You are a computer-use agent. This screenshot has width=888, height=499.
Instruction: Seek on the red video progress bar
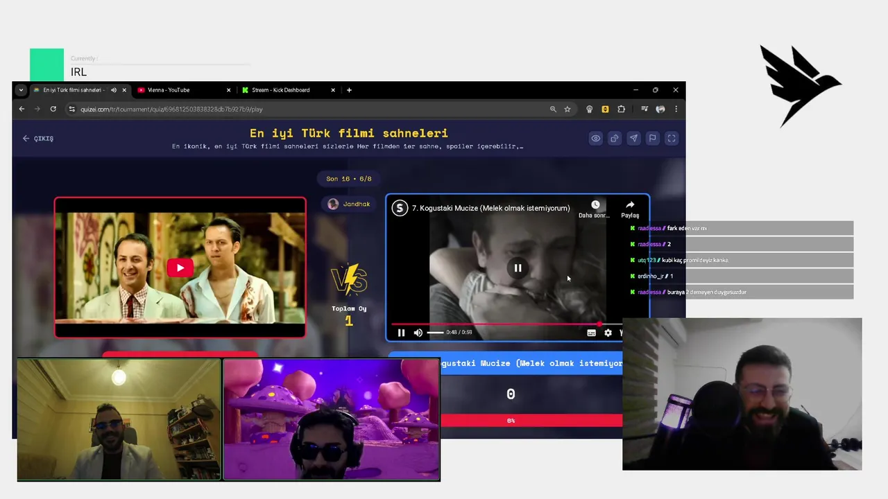pyautogui.click(x=506, y=324)
